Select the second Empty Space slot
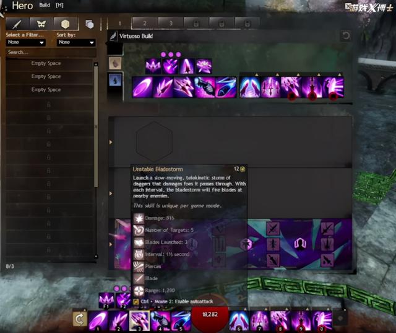This screenshot has height=333, width=396. tap(49, 76)
